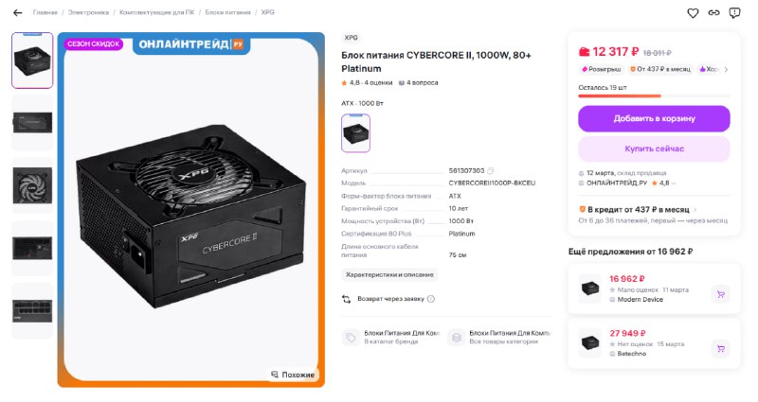
Task: Expand ОНЛАЙНТРЕЙД.РУ seller rating chevron
Action: click(674, 184)
